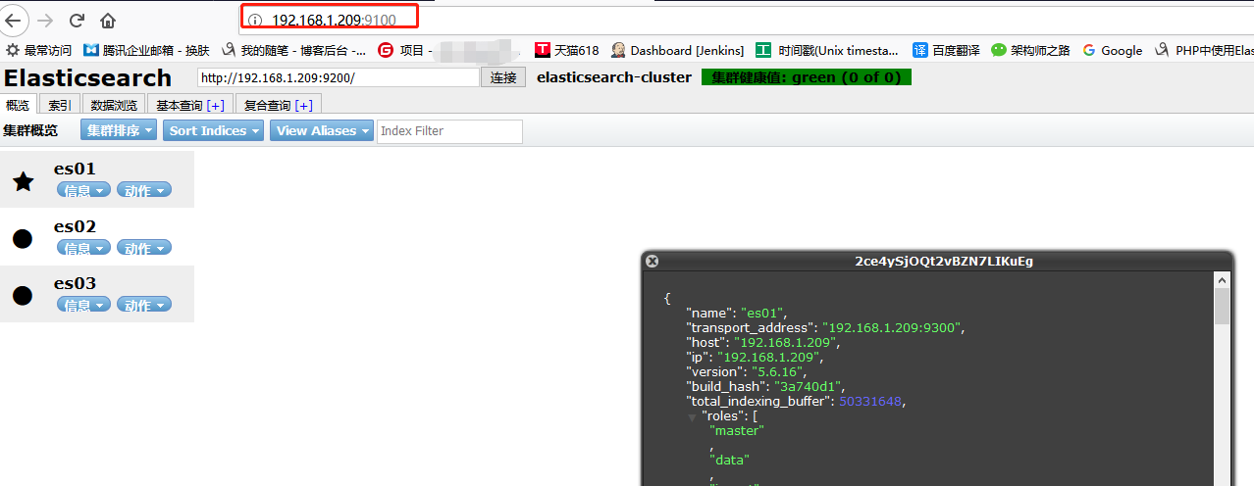Click the Elasticsearch title heading

coord(87,77)
